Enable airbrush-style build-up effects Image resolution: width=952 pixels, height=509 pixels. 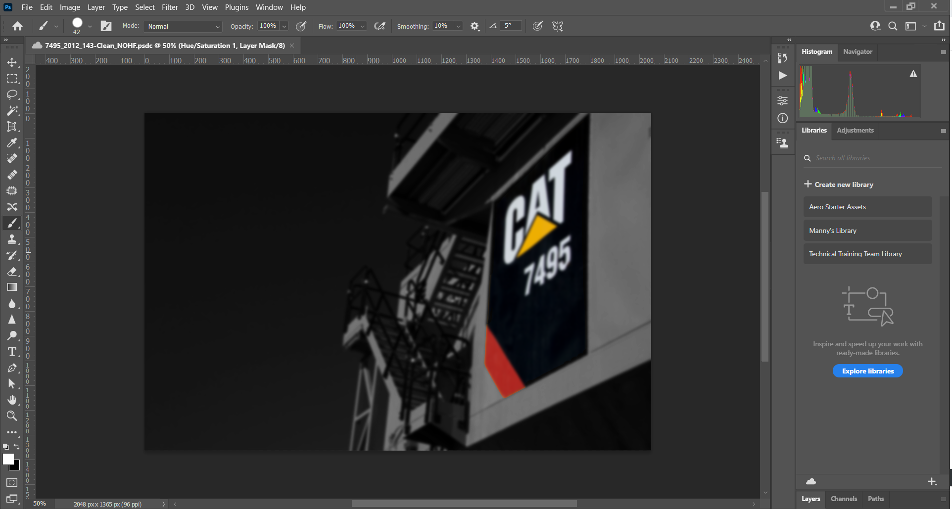pos(380,26)
